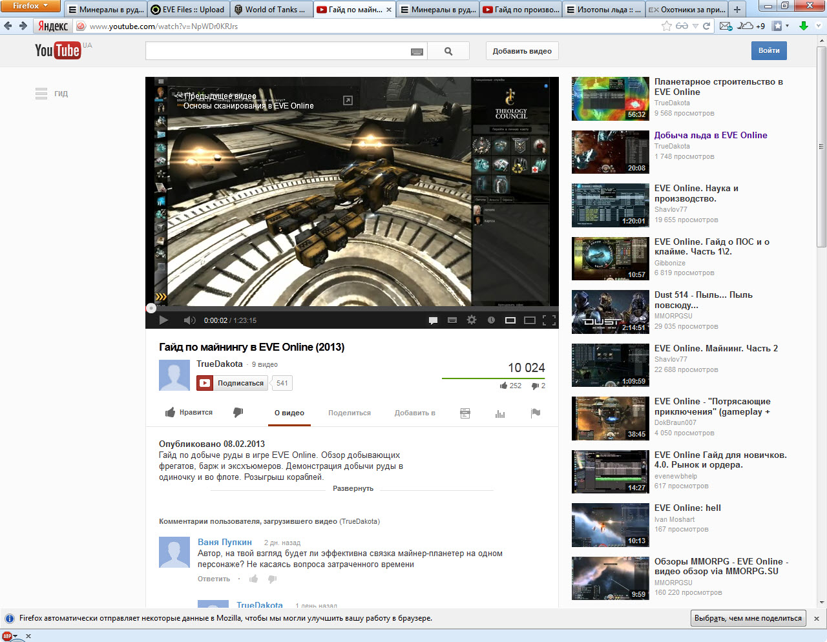Dislike the video thumbs-down icon
This screenshot has height=642, width=827.
pos(238,412)
